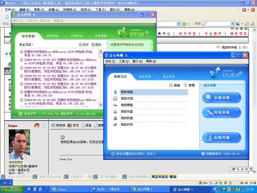Click the 我的硬盘 hard disk icon

tap(115, 105)
